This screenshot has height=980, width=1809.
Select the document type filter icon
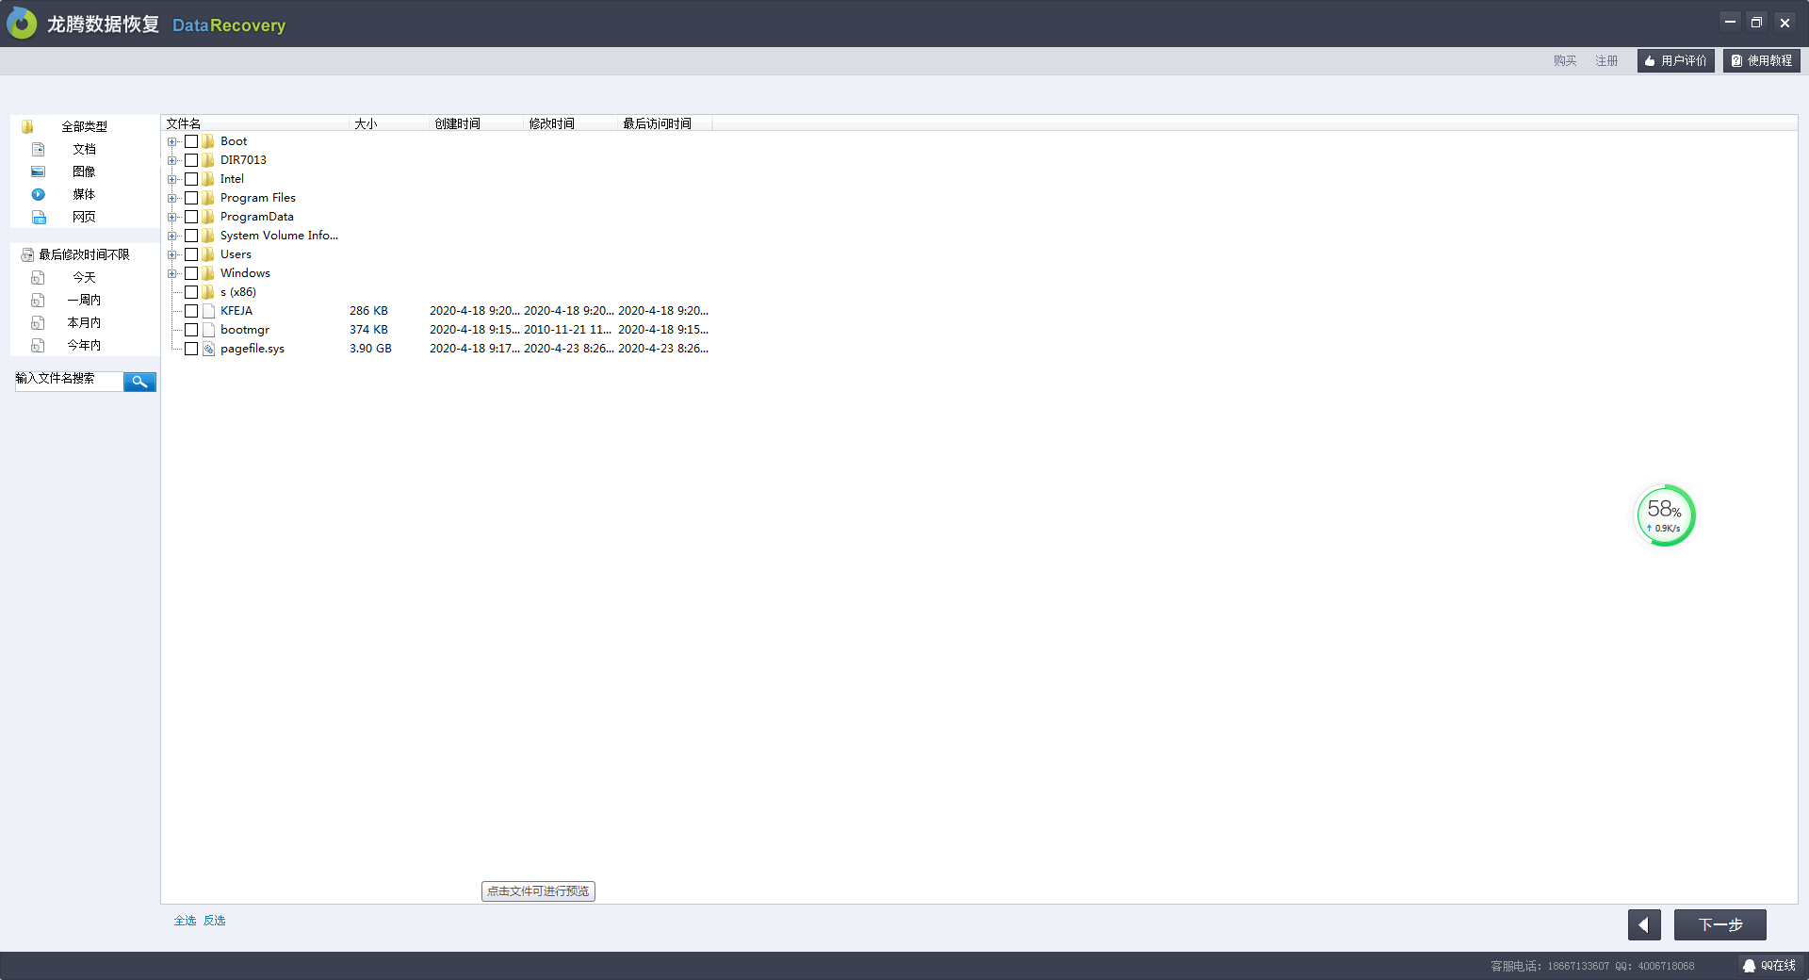pos(39,149)
